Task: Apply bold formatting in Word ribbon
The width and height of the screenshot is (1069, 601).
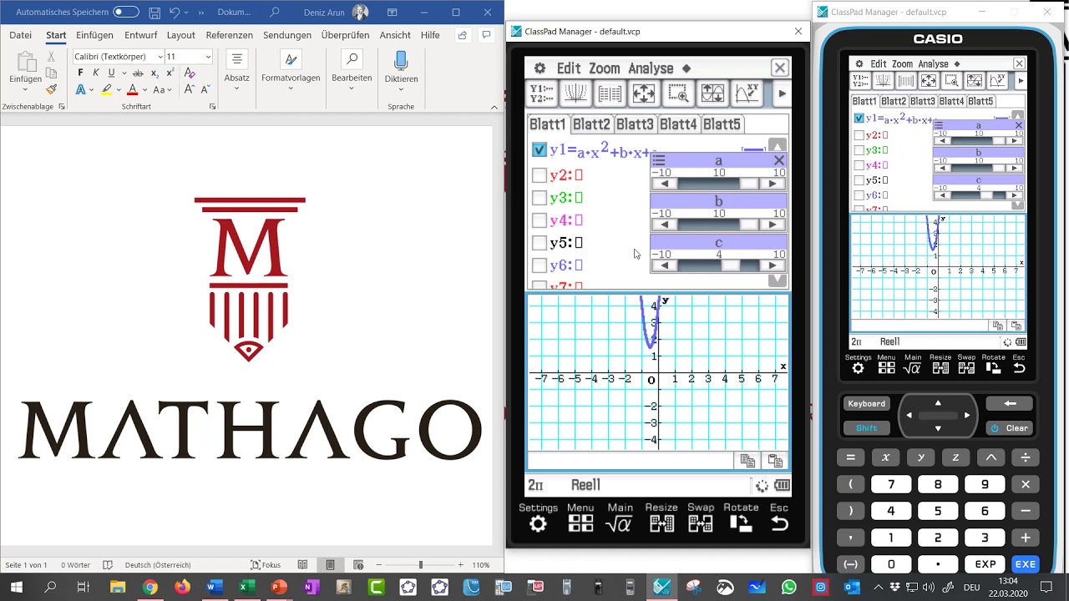Action: [x=81, y=73]
